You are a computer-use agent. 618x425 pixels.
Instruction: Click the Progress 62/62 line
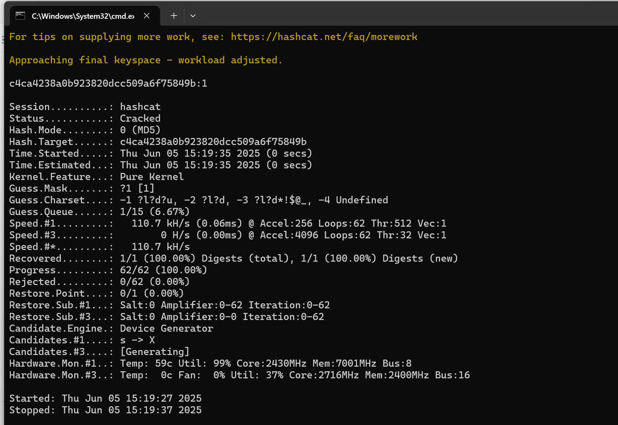[108, 270]
